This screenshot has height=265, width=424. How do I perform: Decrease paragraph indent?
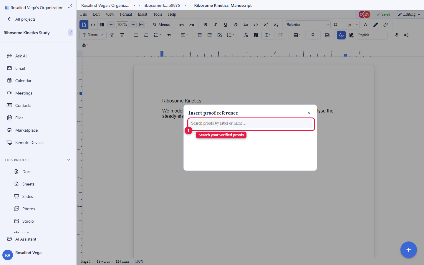pyautogui.click(x=199, y=35)
